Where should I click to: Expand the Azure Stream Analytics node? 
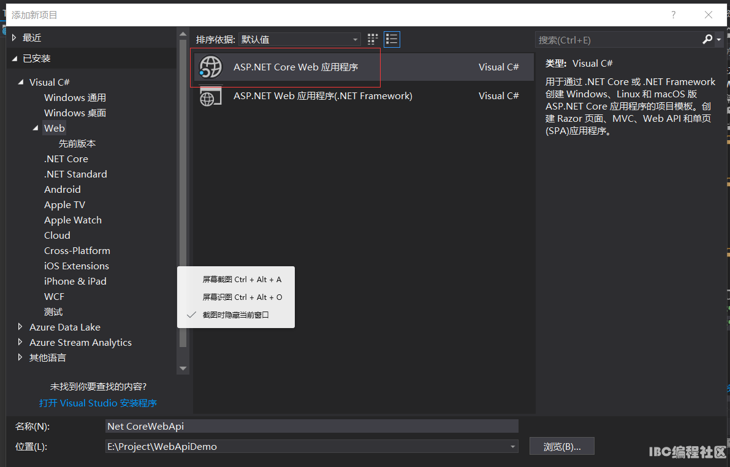click(20, 342)
